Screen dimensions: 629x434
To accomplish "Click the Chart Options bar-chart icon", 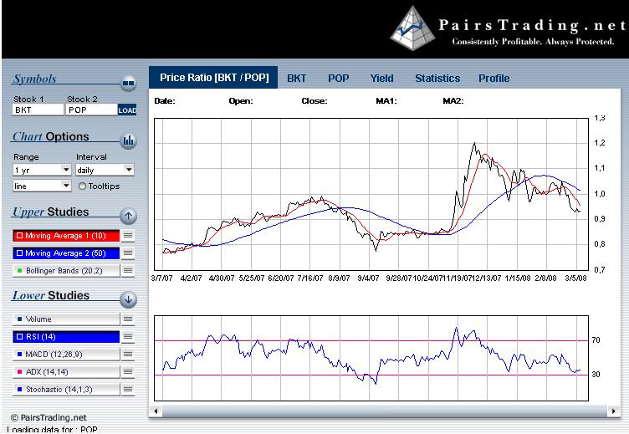I will point(128,140).
